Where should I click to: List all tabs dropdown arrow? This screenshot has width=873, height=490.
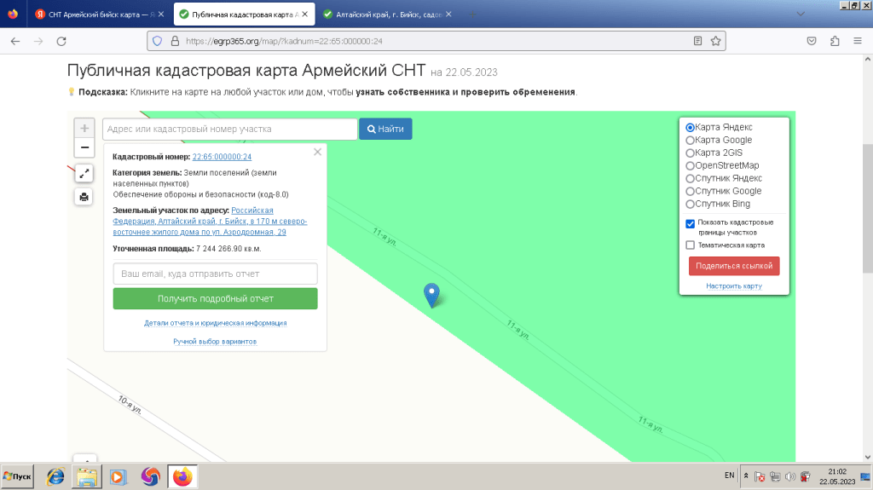click(801, 14)
